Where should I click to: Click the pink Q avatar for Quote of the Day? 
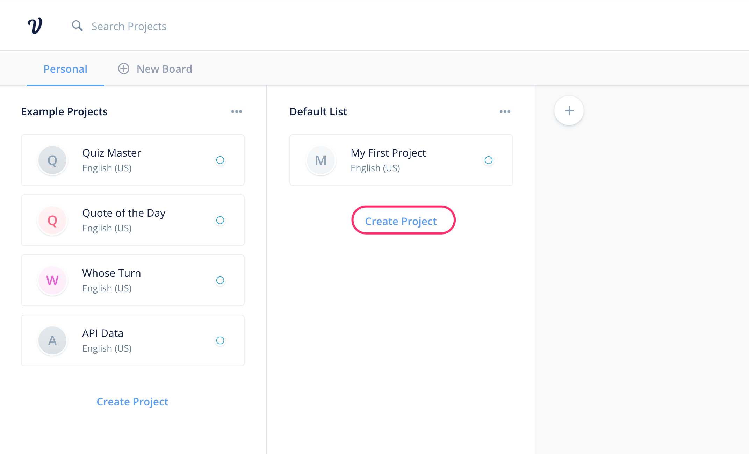click(52, 221)
